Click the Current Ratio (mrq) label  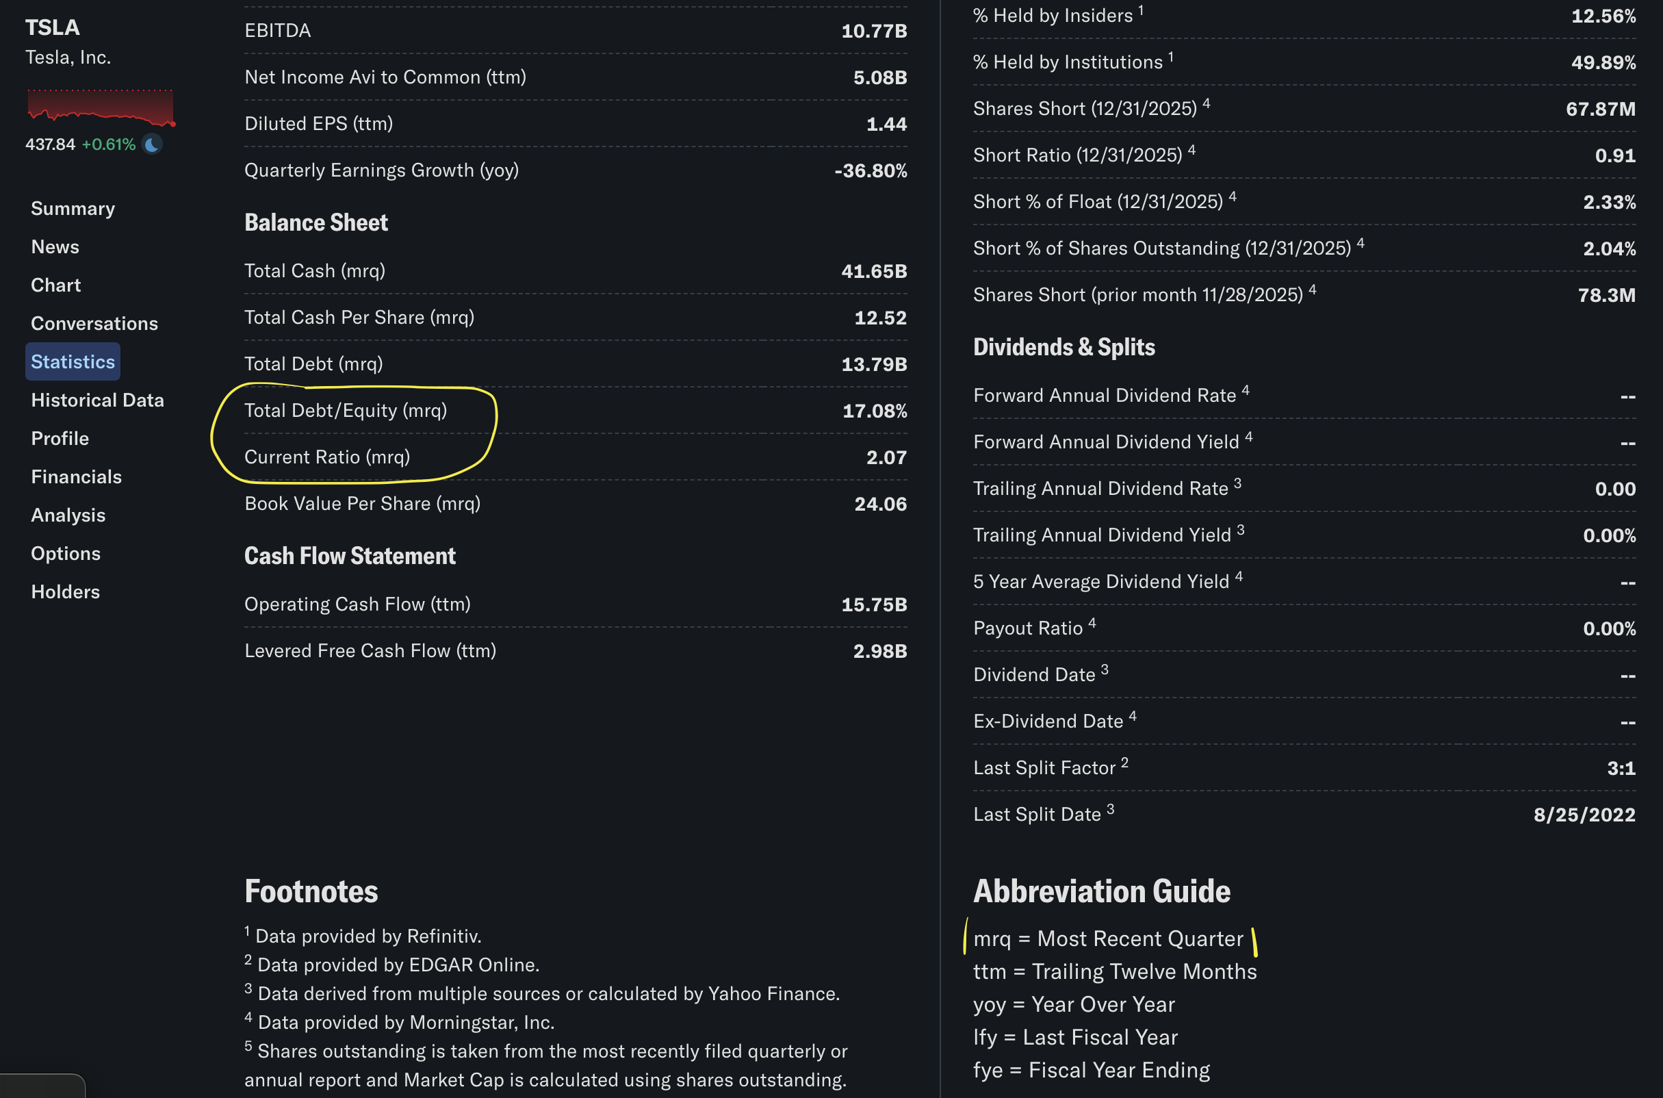pyautogui.click(x=327, y=457)
